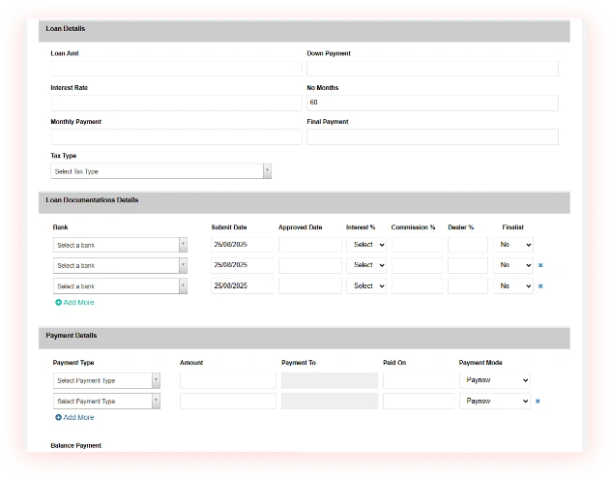Image resolution: width=611 pixels, height=478 pixels.
Task: Click Dealer % field in first bank row
Action: 468,245
